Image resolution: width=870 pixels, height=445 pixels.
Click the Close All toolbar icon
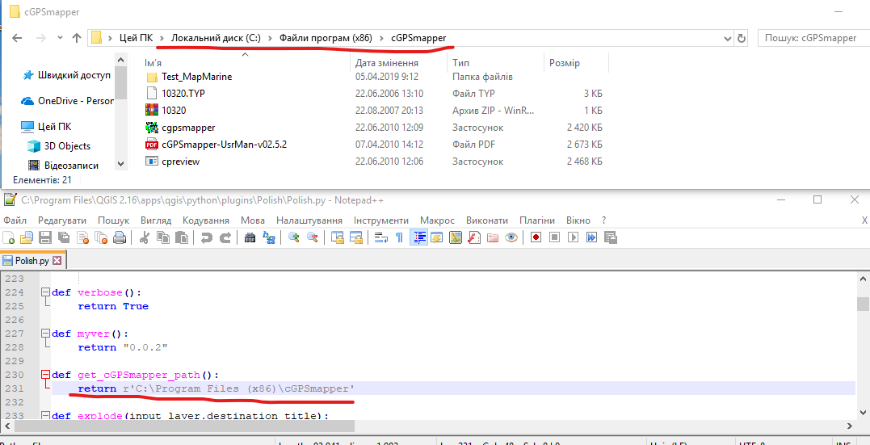coord(101,237)
